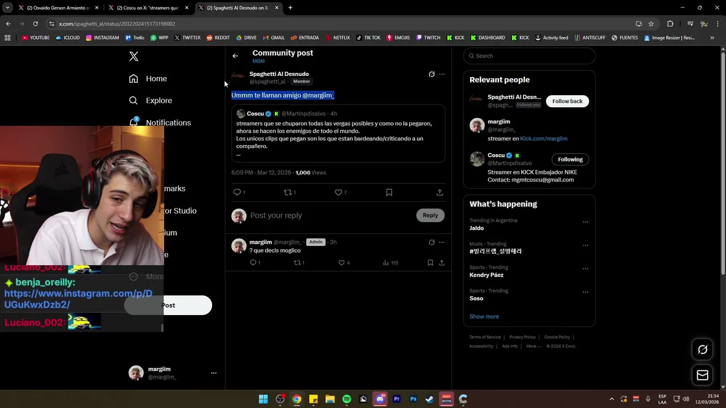Open the Apps grid in bookmarks bar
This screenshot has width=726, height=408.
tap(7, 38)
